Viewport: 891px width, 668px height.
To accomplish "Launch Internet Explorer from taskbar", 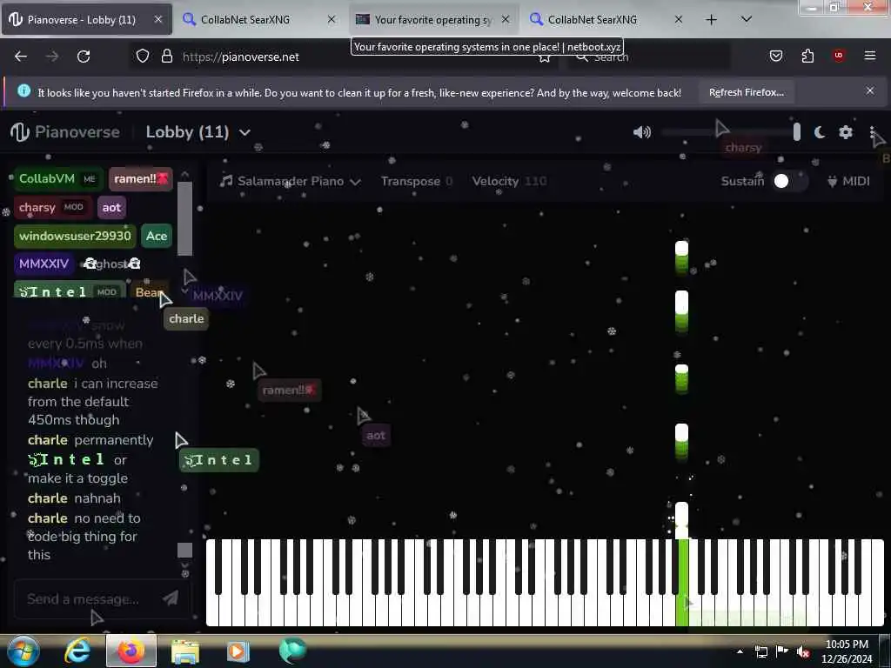I will pyautogui.click(x=77, y=651).
